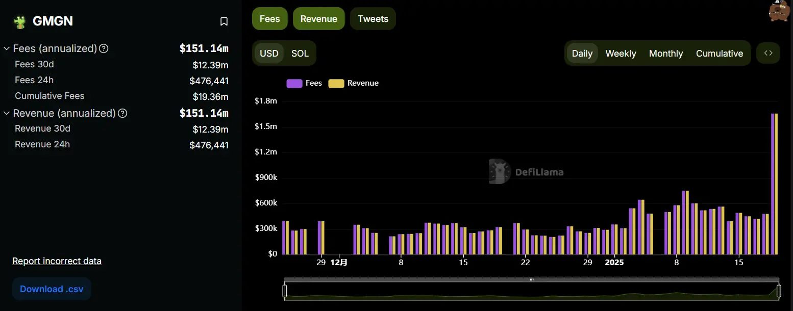Open the embed code icon button
The width and height of the screenshot is (793, 311).
(x=768, y=53)
